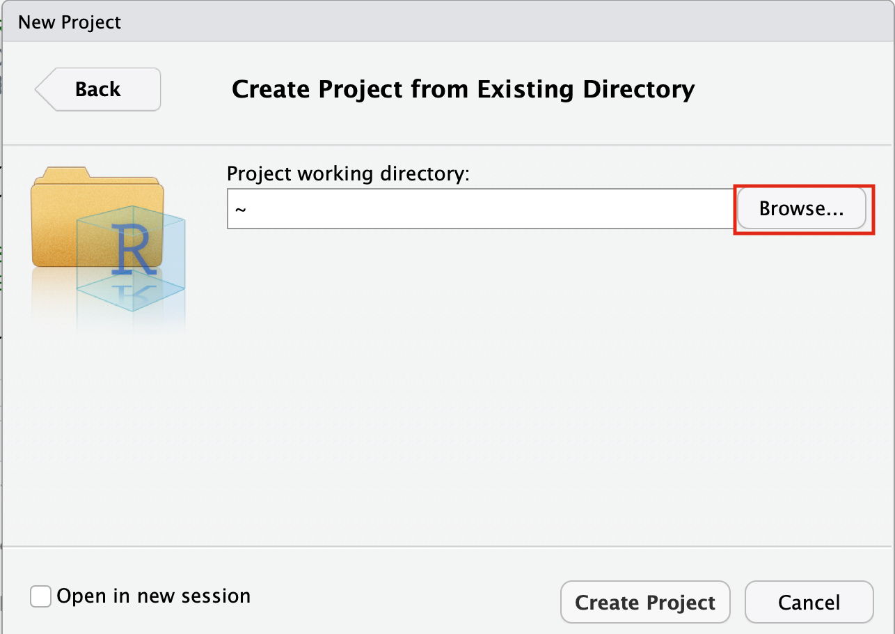Click the Back button
The height and width of the screenshot is (634, 895).
point(98,89)
